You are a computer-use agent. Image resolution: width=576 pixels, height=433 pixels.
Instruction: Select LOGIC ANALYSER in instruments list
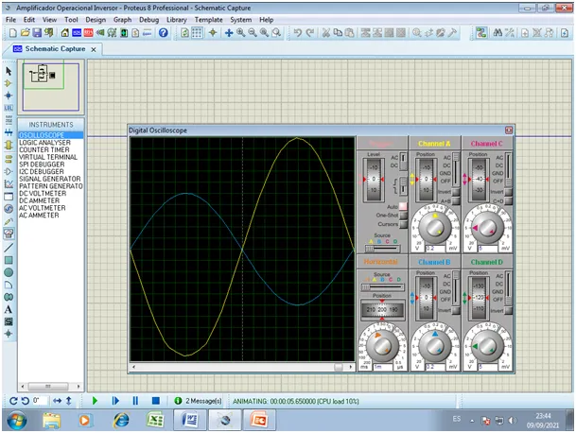pyautogui.click(x=44, y=143)
